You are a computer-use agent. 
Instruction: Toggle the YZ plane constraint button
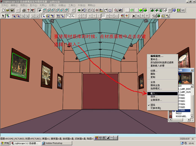tap(112, 16)
